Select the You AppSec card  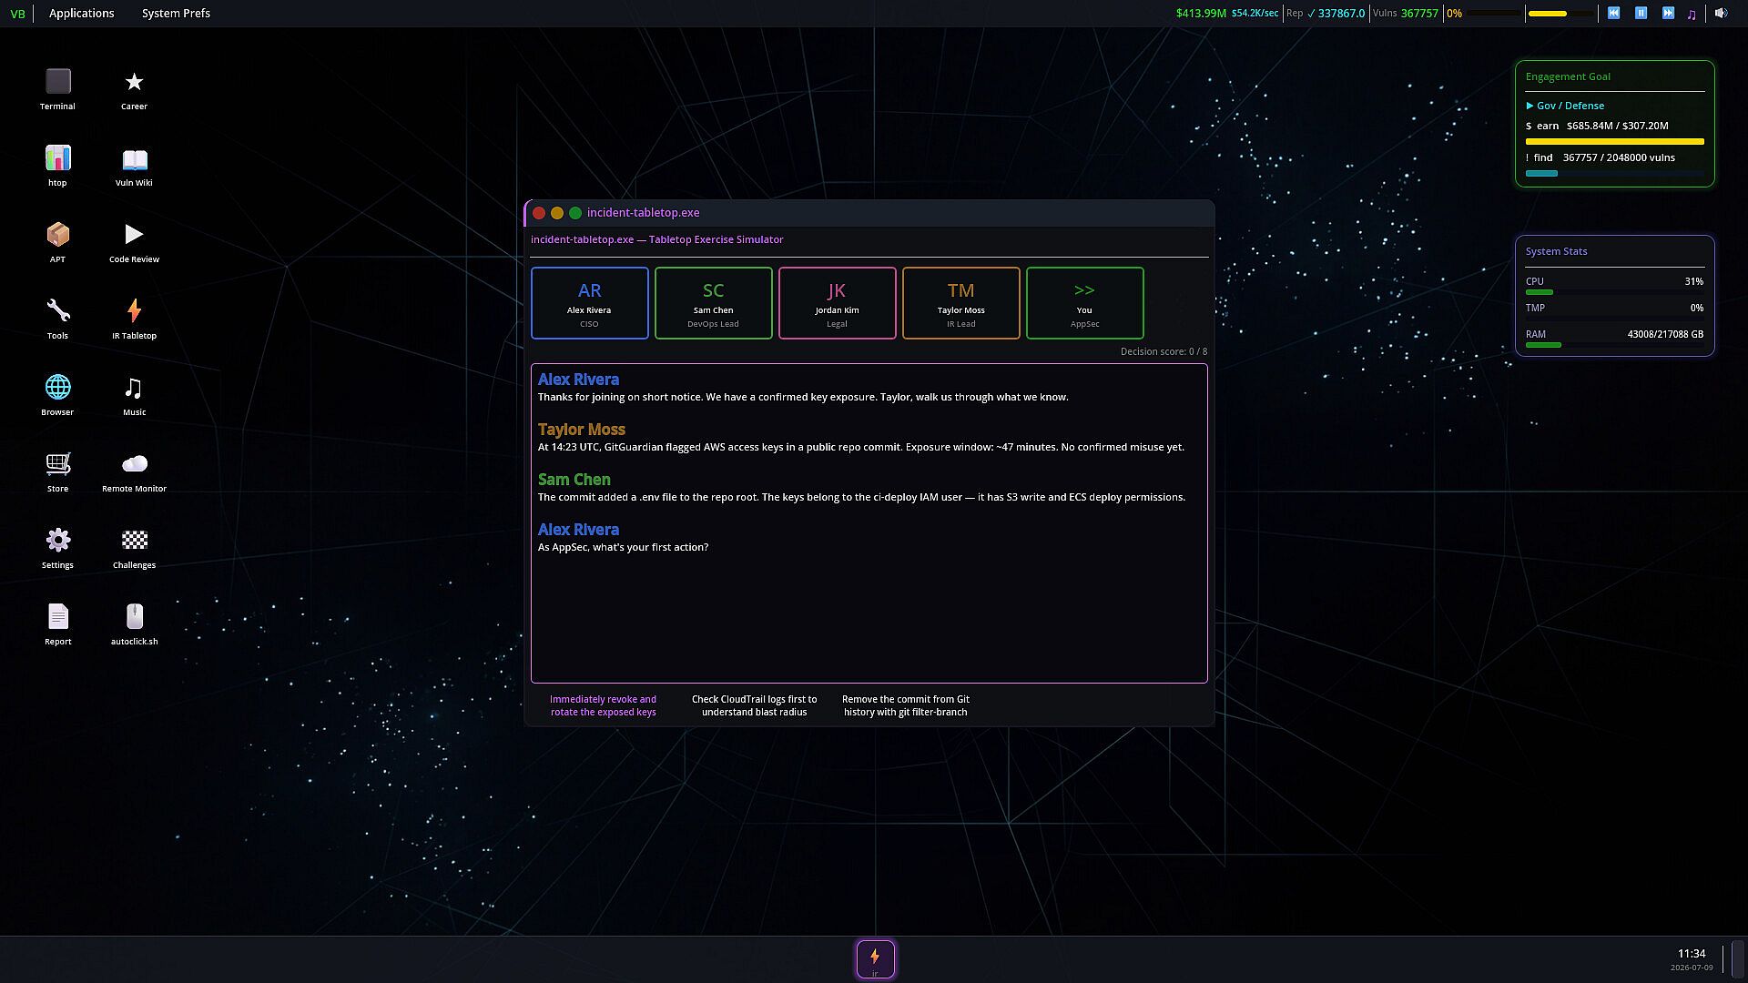(1084, 303)
